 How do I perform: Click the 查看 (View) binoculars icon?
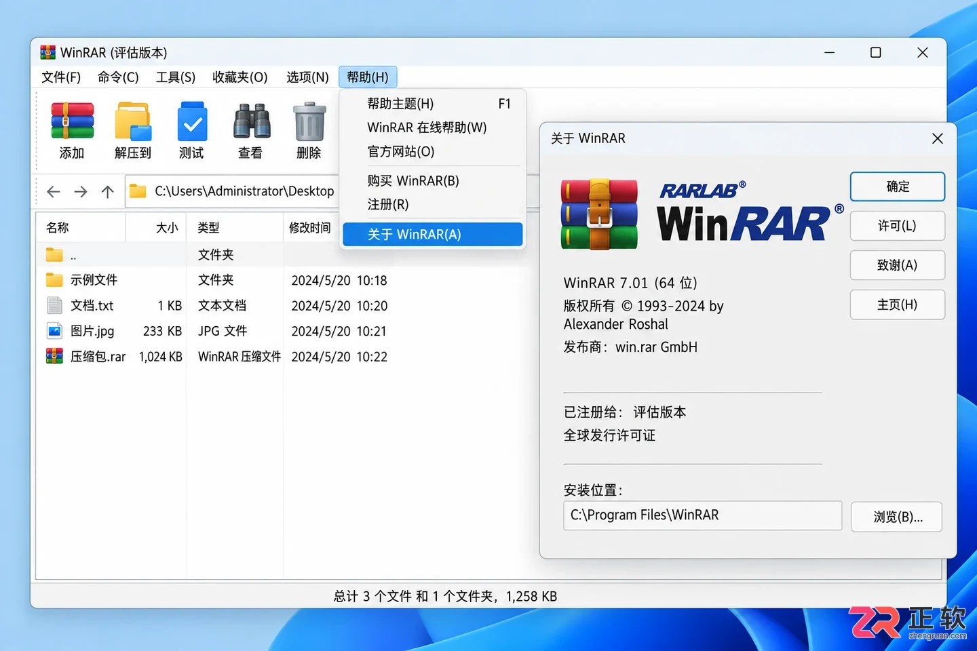[x=251, y=121]
